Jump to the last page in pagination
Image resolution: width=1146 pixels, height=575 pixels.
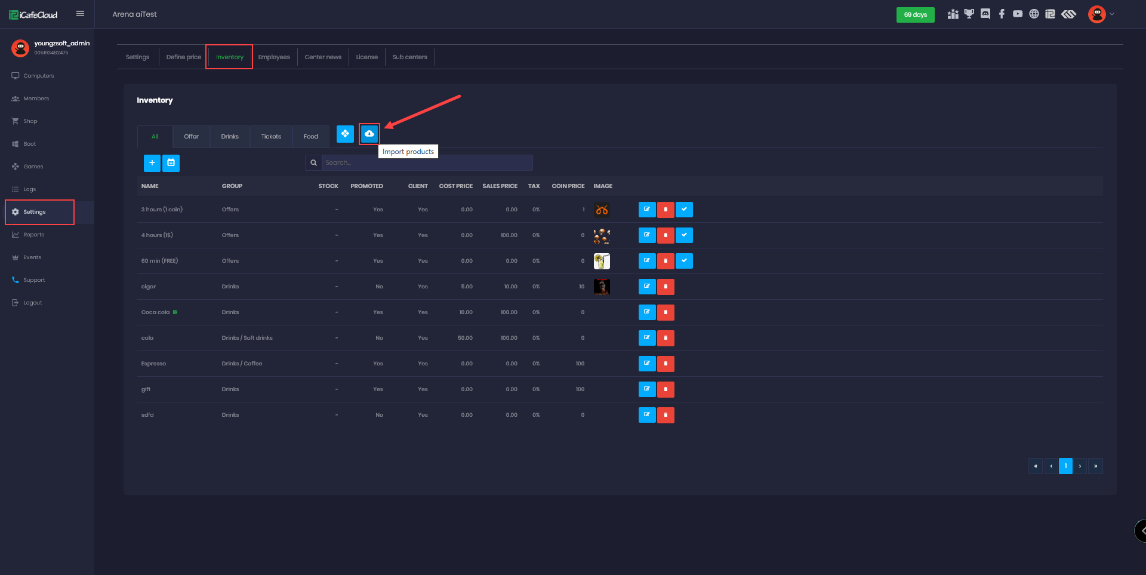(x=1095, y=466)
